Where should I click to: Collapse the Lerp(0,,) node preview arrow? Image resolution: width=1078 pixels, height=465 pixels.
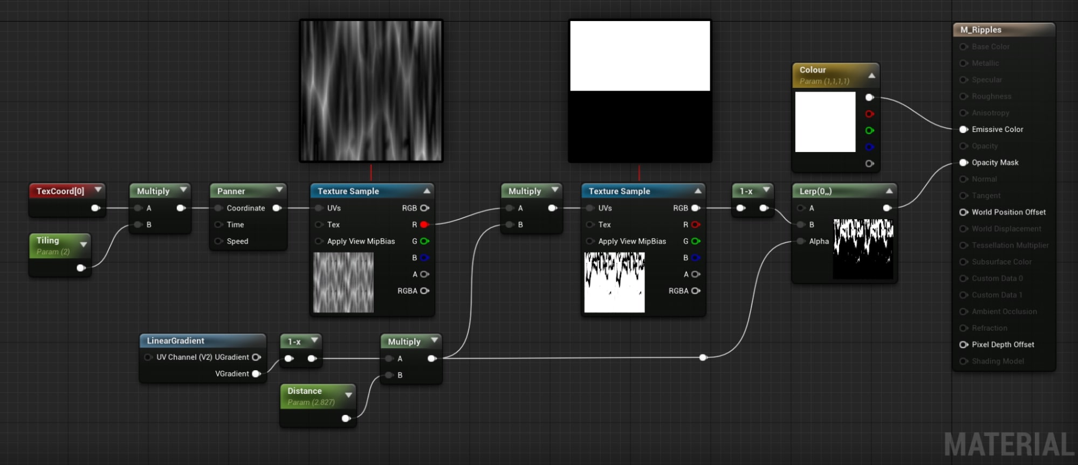(889, 191)
